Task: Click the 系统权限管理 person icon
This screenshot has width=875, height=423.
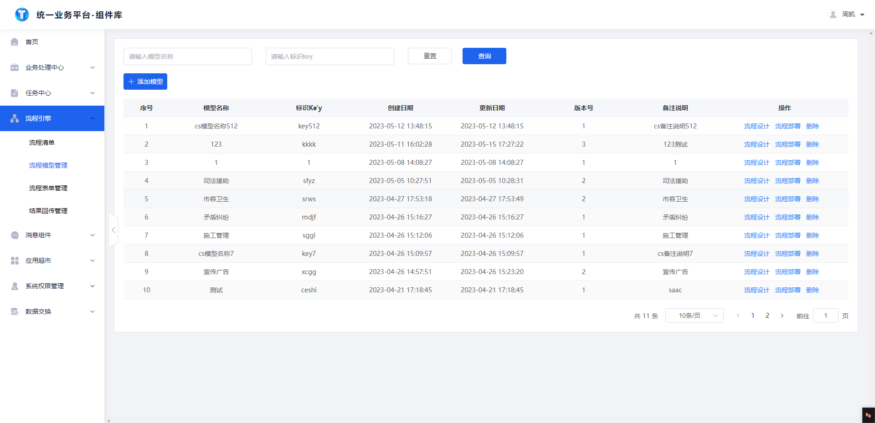Action: pos(15,286)
